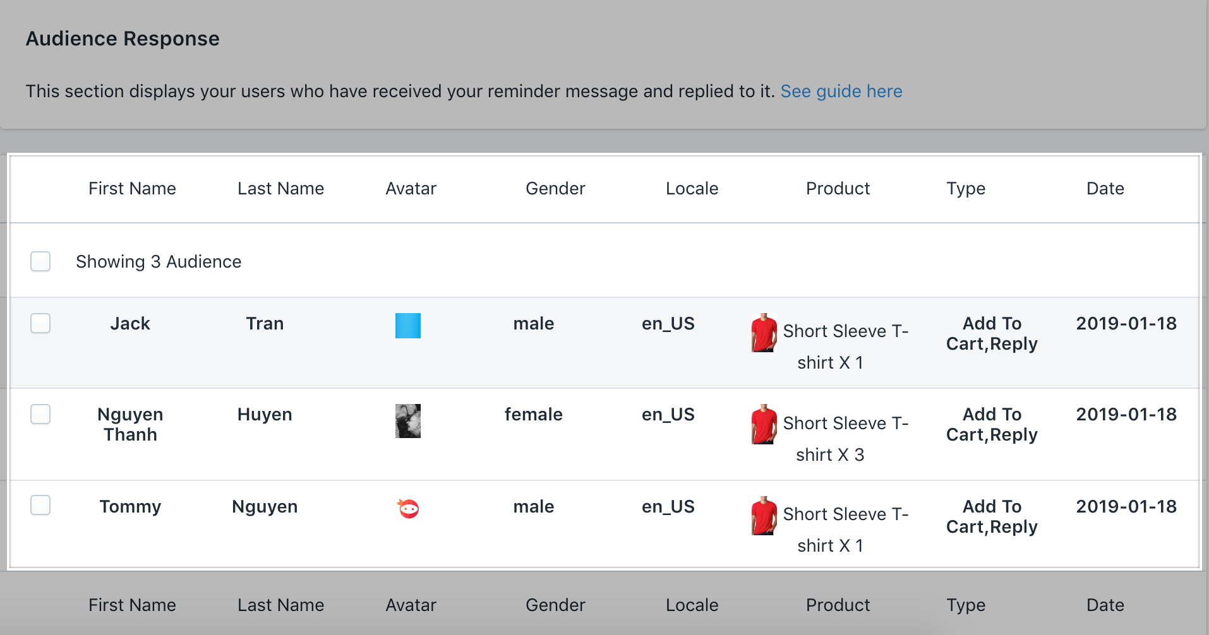
Task: Click the bottom footer 'First Name' header
Action: pos(132,605)
